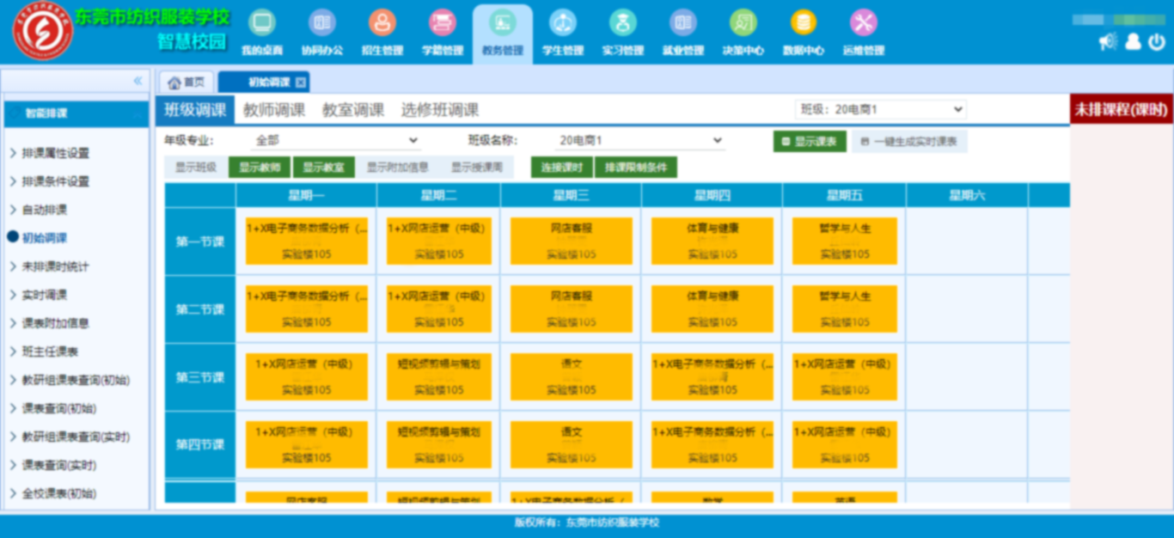
Task: Select Wednesday fourth-period 语文 card
Action: (572, 445)
